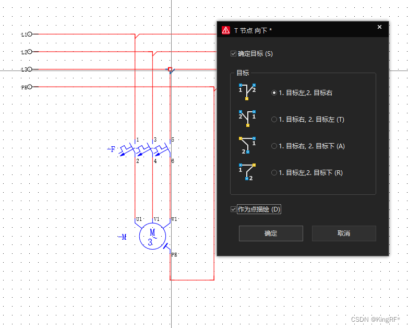
Task: Click the EPLAN logo in dialog title bar
Action: (226, 30)
